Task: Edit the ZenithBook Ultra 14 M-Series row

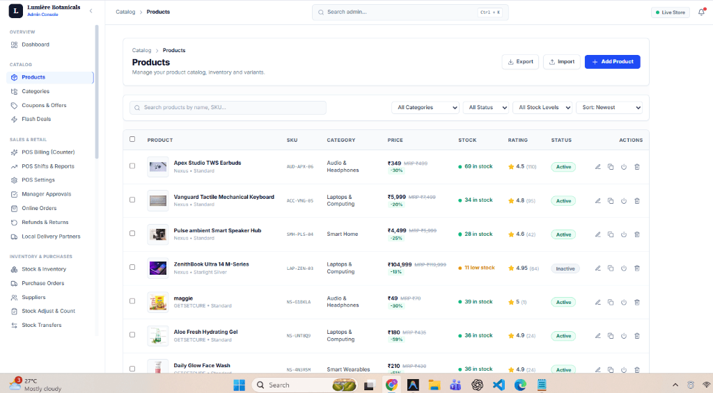Action: point(598,268)
